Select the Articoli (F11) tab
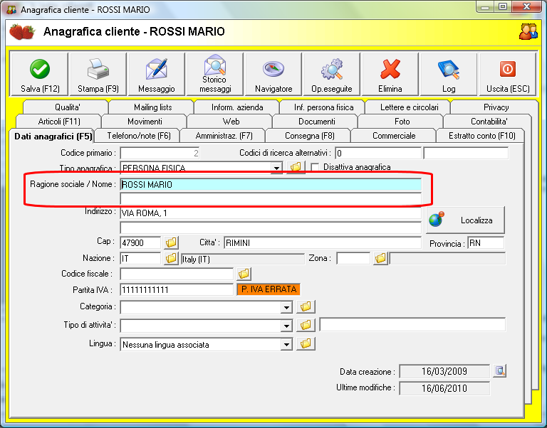 tap(59, 121)
